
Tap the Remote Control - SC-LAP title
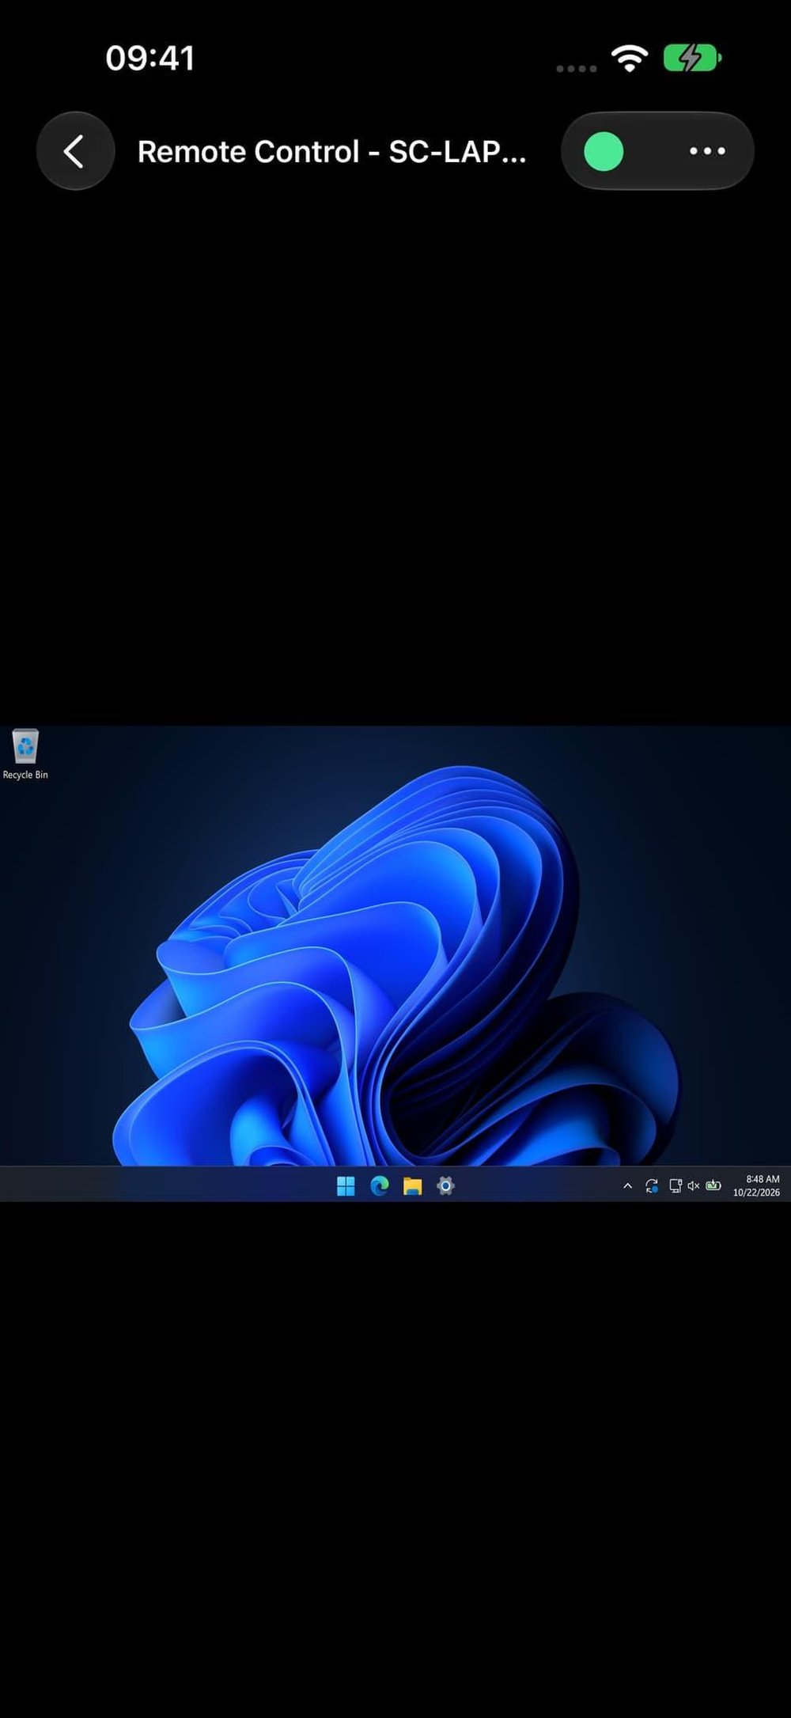(331, 152)
